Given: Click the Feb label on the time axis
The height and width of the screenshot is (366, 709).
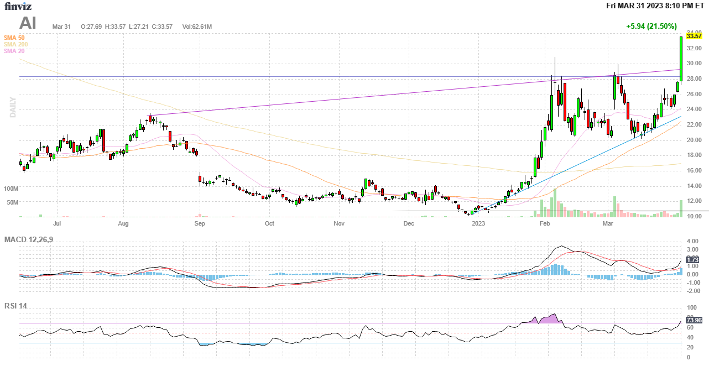Looking at the screenshot, I should coord(545,224).
